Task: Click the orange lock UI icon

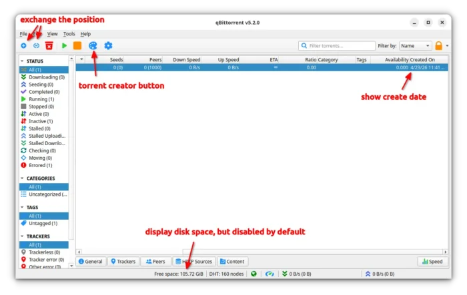Action: (x=439, y=45)
